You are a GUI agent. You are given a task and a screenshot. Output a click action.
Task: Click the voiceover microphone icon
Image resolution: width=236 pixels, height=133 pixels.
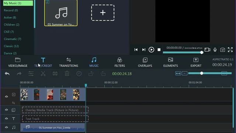(215, 50)
